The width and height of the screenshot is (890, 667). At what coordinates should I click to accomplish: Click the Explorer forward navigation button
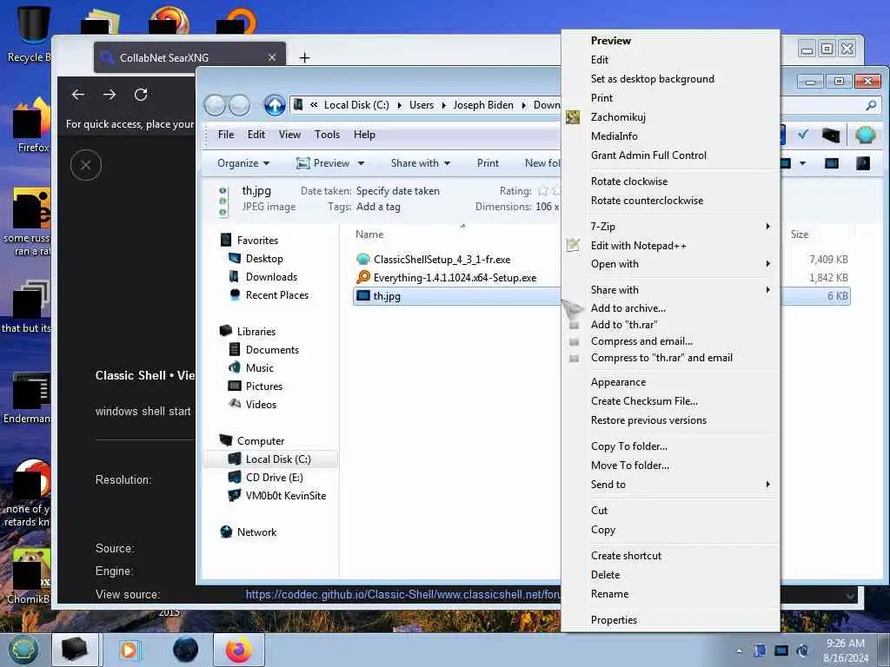[239, 105]
